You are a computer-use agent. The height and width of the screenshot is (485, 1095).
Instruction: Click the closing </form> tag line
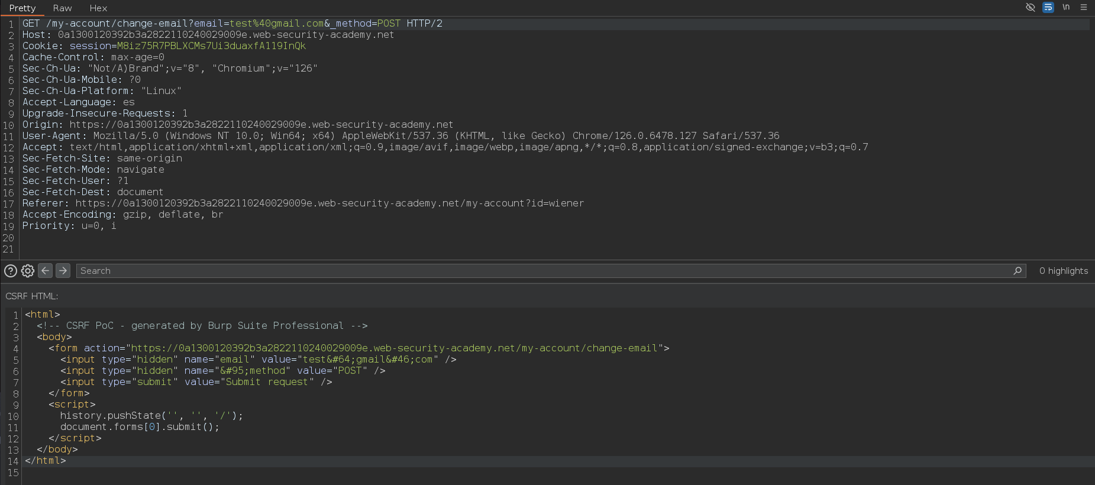69,393
